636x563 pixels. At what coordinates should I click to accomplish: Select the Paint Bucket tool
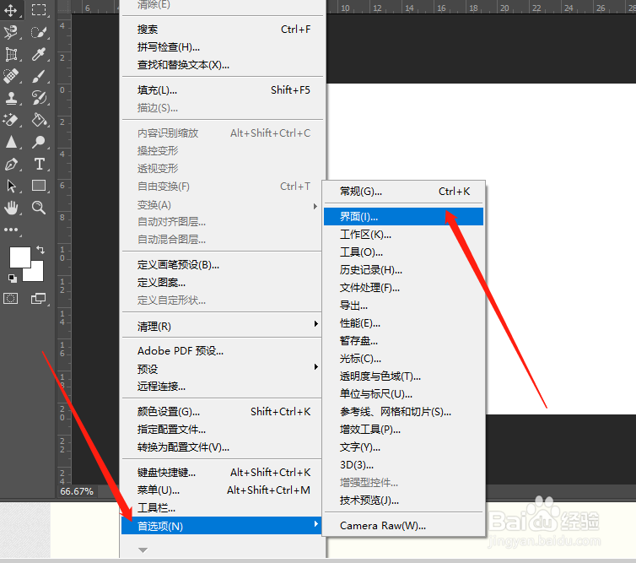click(x=39, y=120)
